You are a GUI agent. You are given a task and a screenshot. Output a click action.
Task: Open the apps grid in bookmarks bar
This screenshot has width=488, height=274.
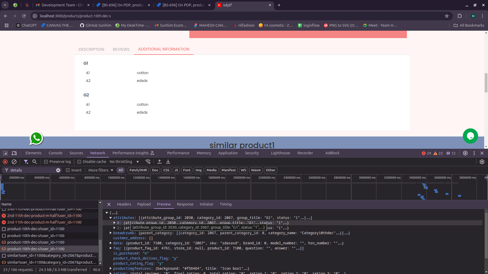(7, 25)
